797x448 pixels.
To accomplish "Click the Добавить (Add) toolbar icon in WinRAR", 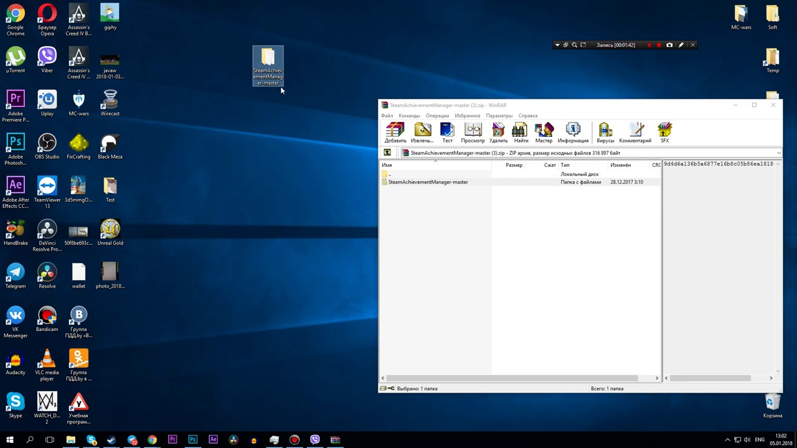I will coord(395,133).
